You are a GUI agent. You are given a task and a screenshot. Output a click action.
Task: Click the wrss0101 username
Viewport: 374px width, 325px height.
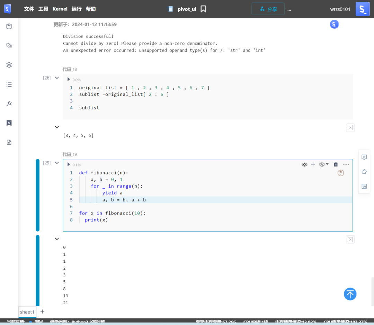point(340,9)
